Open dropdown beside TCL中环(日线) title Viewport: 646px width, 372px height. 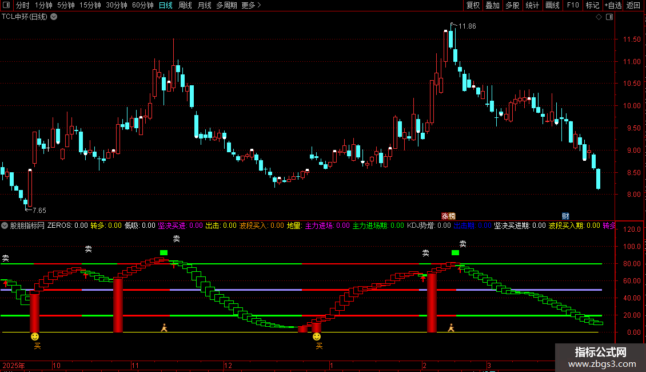[x=54, y=17]
